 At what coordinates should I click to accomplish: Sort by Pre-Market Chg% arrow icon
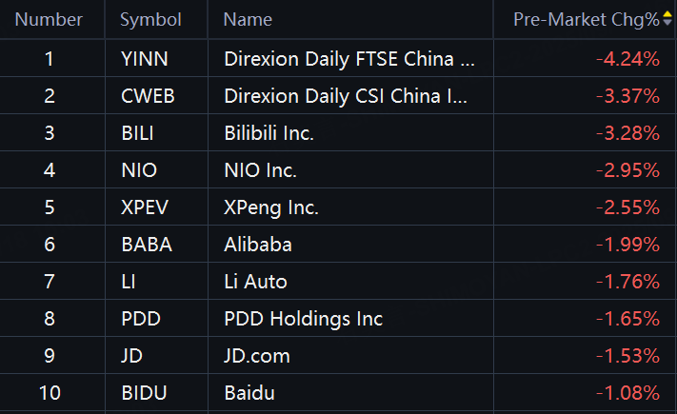tap(667, 19)
